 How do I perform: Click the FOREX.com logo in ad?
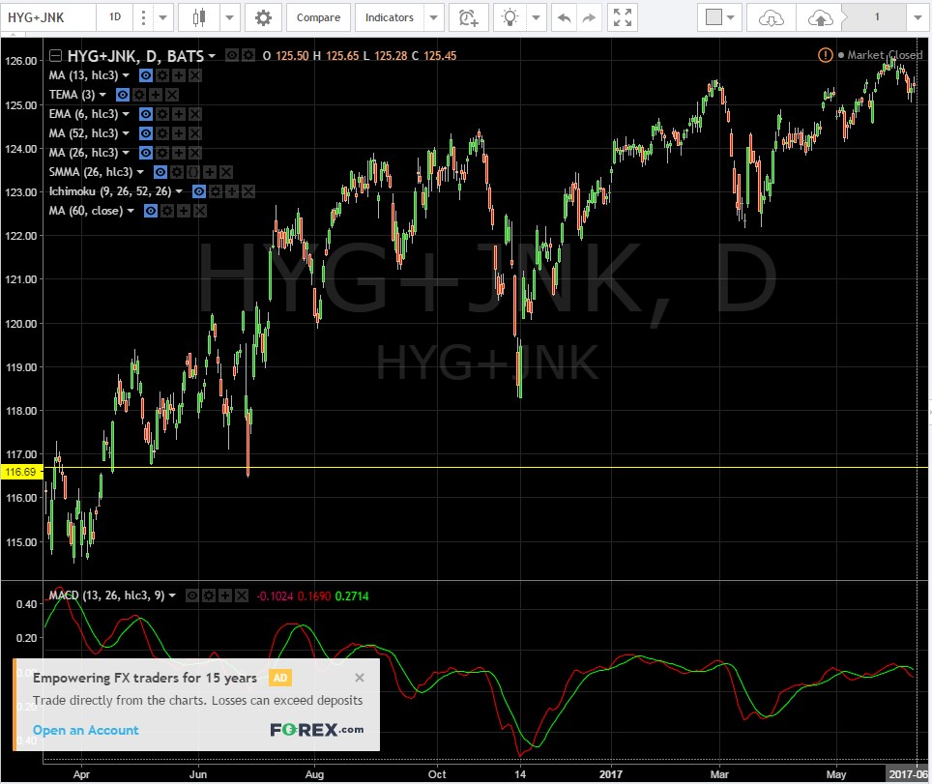click(317, 729)
